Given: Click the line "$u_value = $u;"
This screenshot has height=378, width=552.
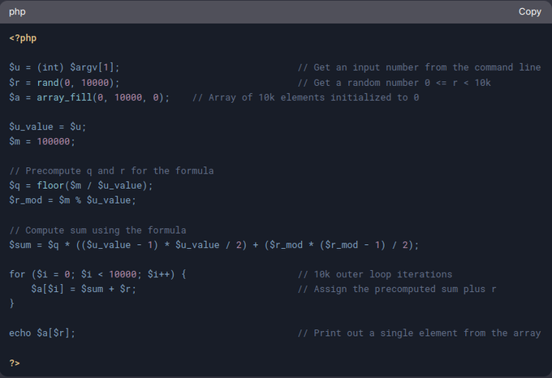Looking at the screenshot, I should point(48,127).
